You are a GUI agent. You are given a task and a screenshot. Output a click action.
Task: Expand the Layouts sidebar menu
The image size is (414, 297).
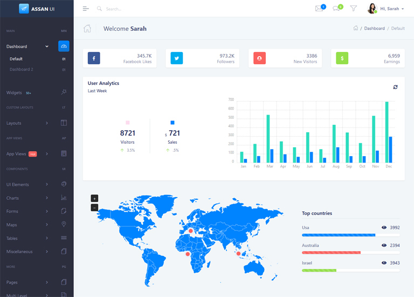pos(27,123)
